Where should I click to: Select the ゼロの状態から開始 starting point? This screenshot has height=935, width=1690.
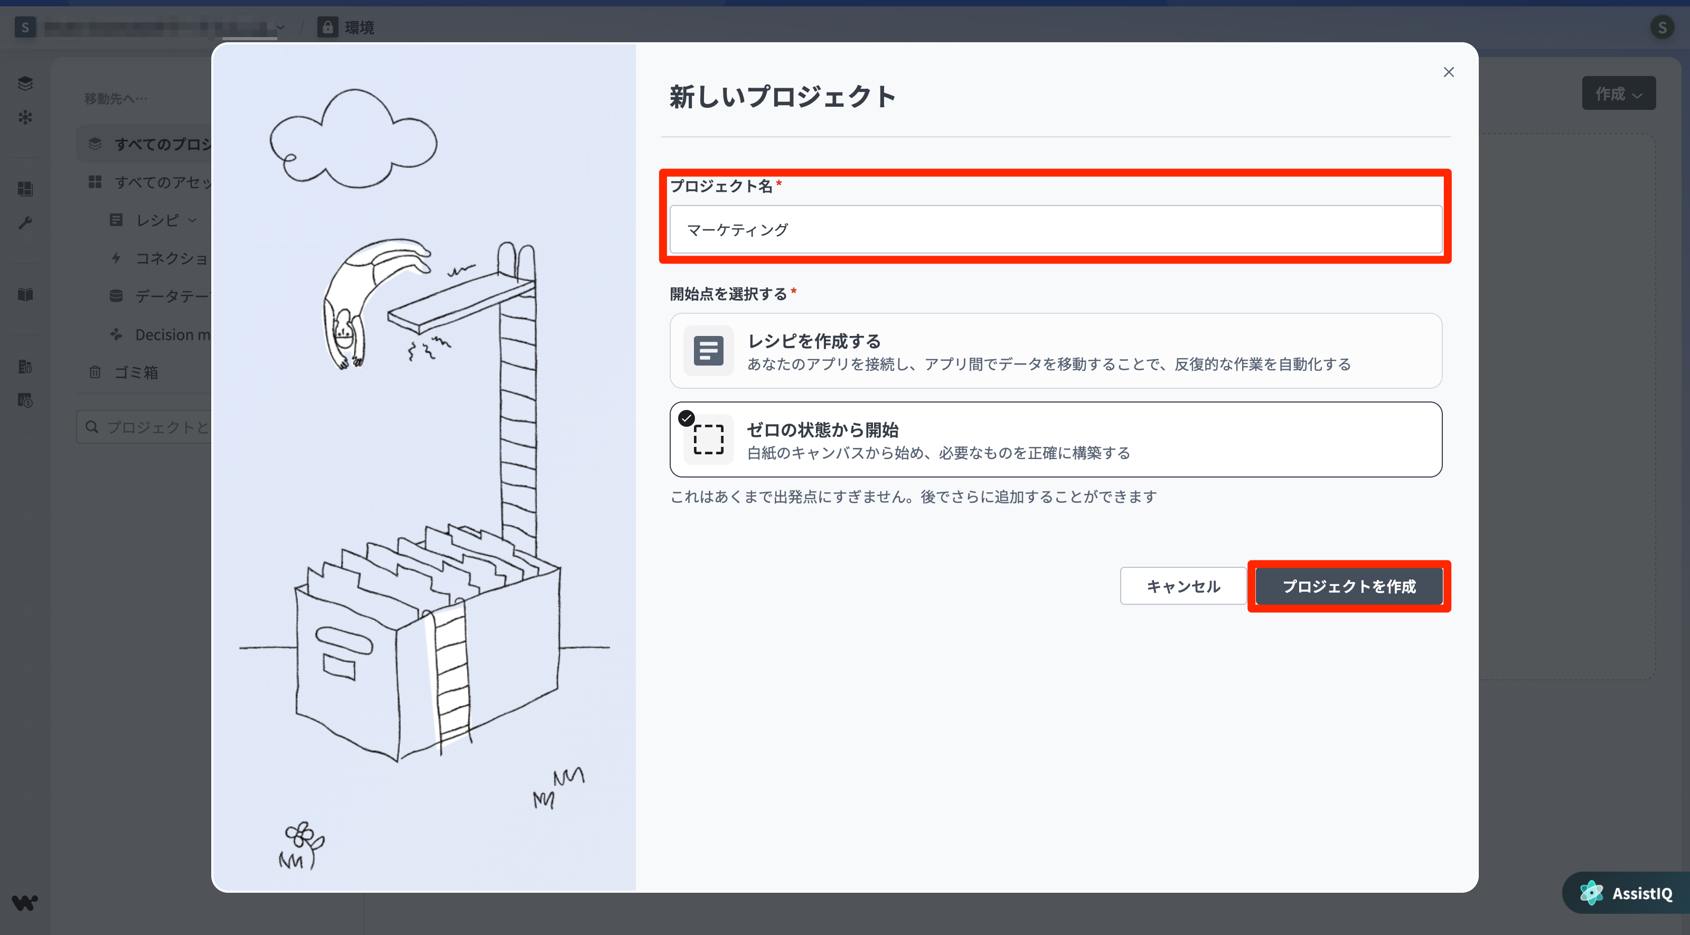point(1056,440)
